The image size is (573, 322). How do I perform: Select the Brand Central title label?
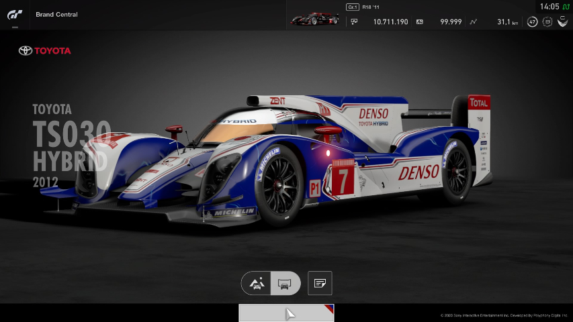(x=56, y=14)
